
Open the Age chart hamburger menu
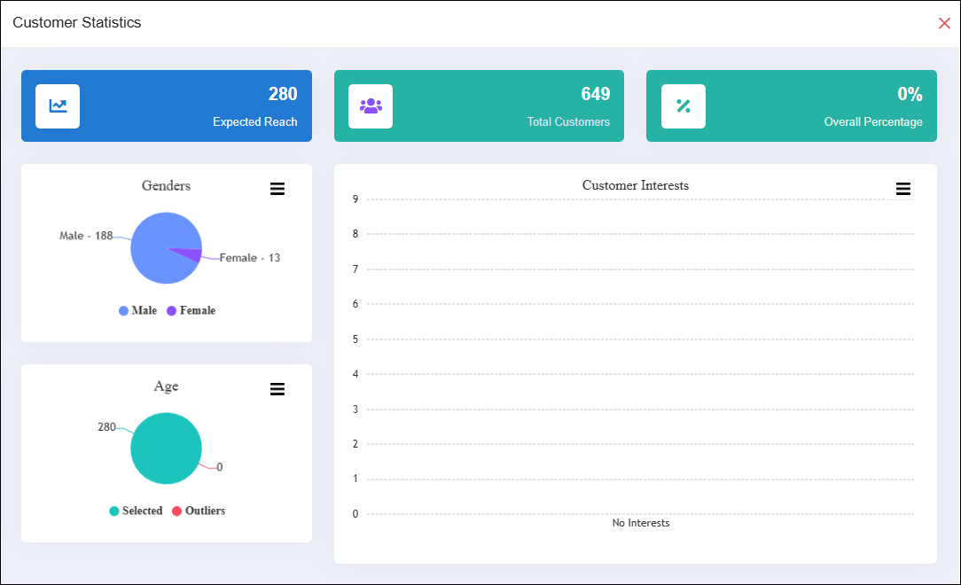[x=277, y=389]
